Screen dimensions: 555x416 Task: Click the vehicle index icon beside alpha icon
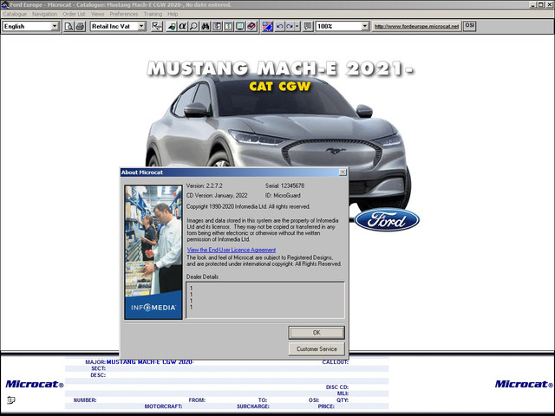click(x=172, y=27)
